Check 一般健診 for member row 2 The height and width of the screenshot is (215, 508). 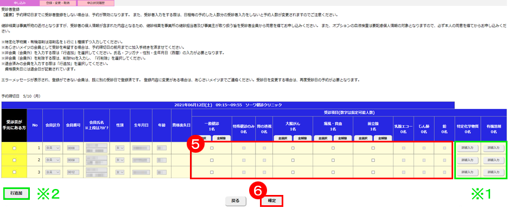[212, 160]
